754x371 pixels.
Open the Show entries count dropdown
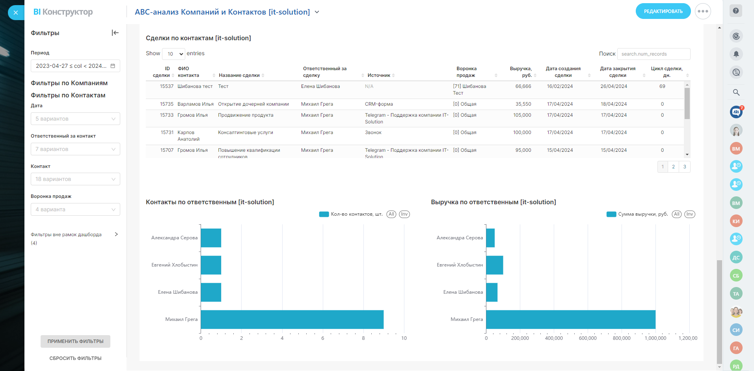(173, 54)
